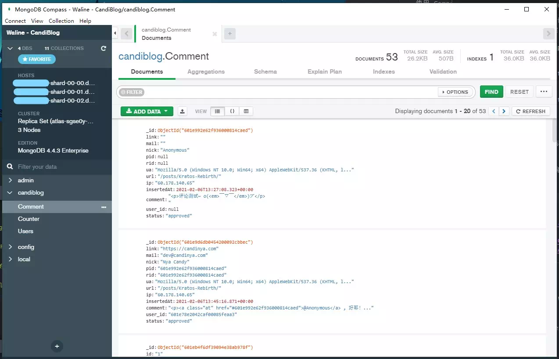
Task: Expand the config database
Action: coord(11,247)
